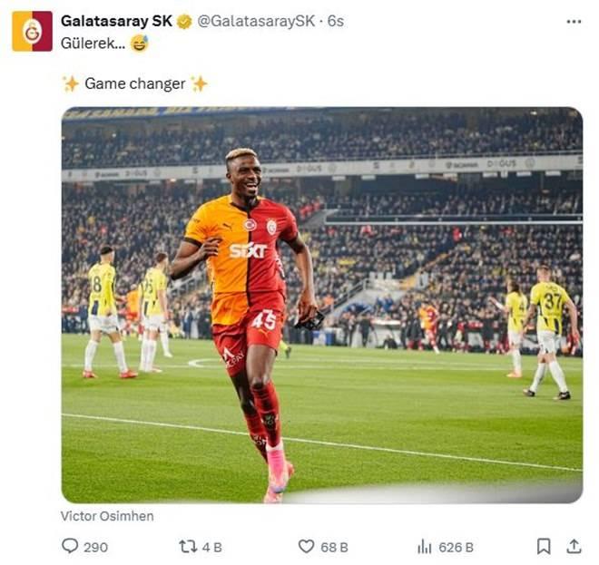Screen dimensions: 599x565
Task: Open the @GalatasaraySK handle link
Action: click(256, 22)
